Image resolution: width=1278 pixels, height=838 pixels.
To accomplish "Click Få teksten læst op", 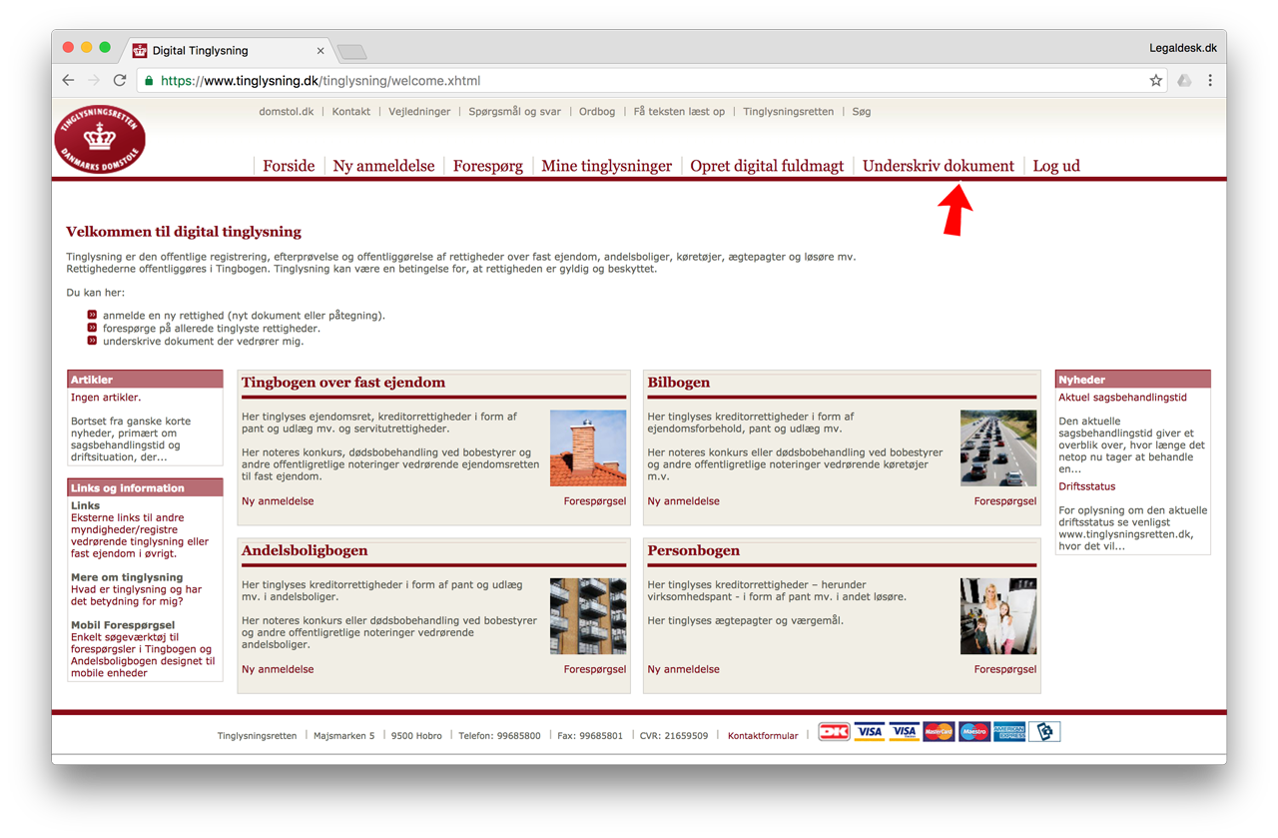I will [x=679, y=112].
